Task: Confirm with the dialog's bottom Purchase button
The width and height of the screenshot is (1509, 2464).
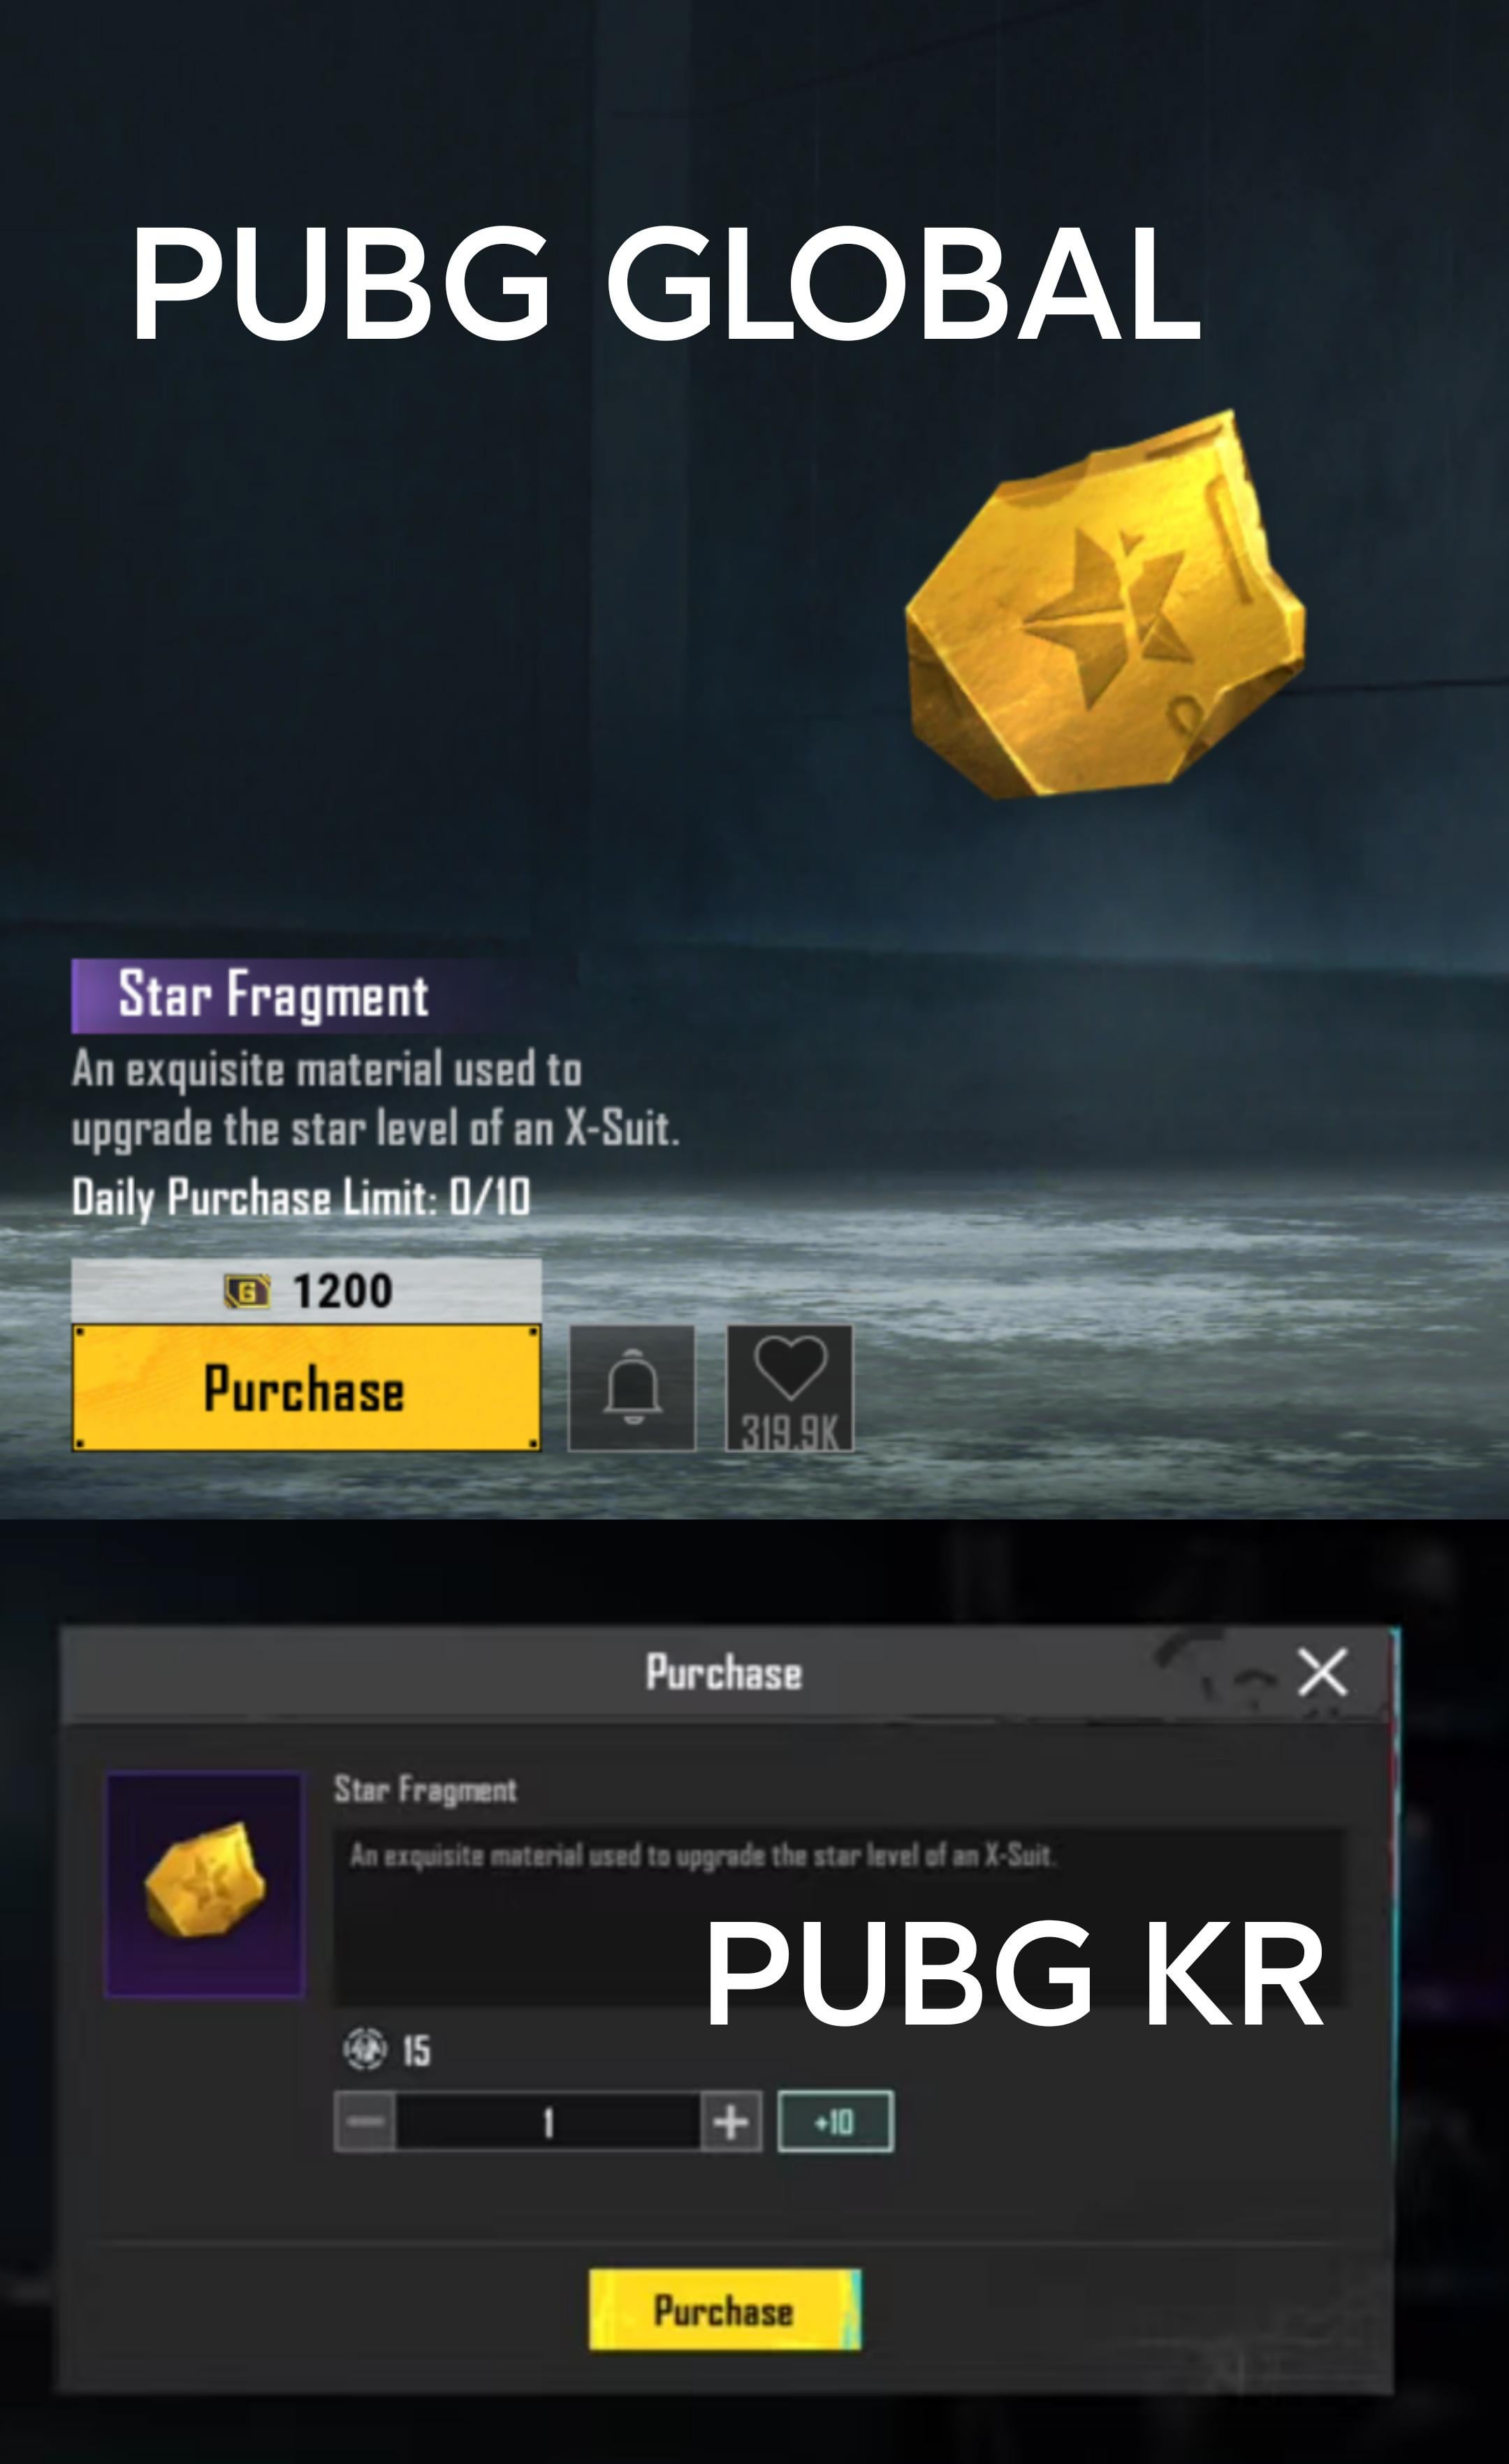Action: coord(724,2310)
